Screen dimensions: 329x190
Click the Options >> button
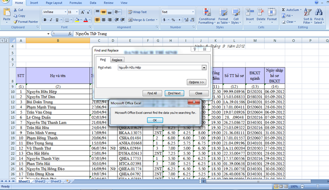click(196, 82)
